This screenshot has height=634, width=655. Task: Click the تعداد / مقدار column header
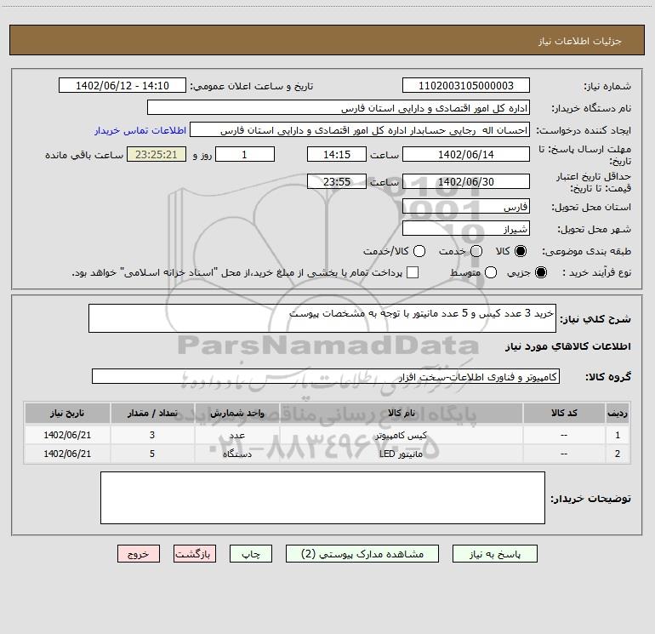152,413
